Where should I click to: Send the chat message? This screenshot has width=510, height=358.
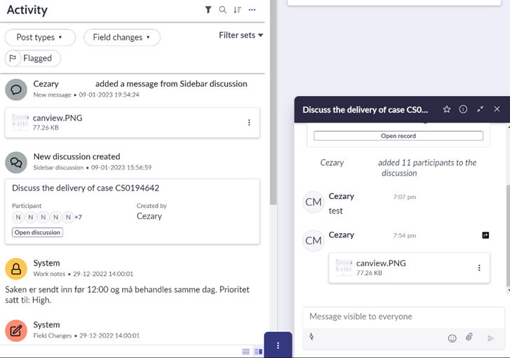coord(490,338)
